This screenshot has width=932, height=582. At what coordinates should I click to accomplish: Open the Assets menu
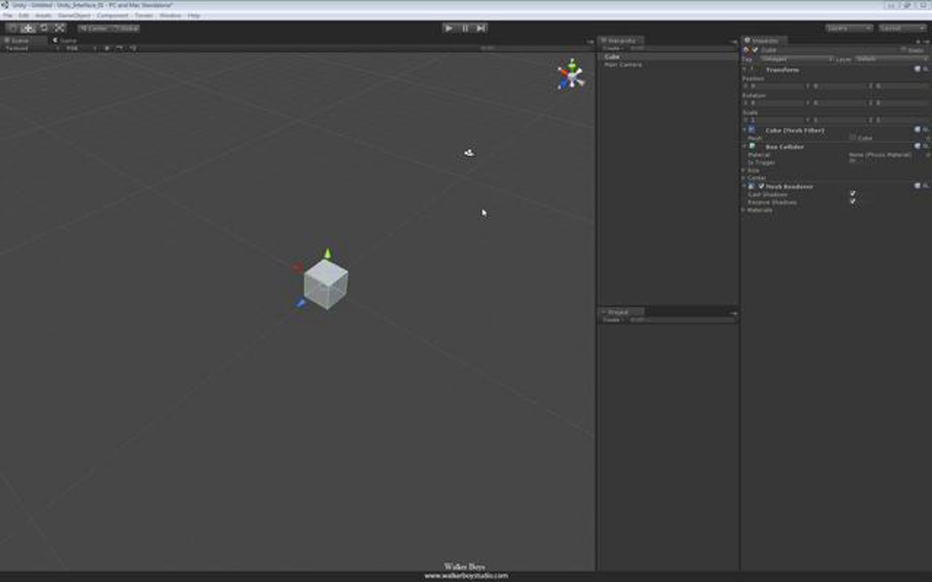pyautogui.click(x=43, y=16)
